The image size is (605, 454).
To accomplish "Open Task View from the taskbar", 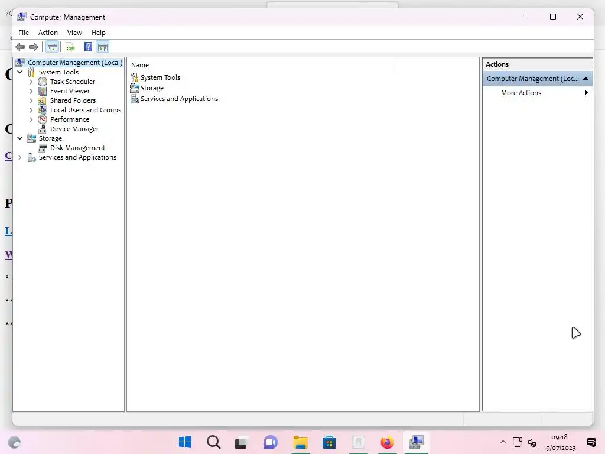I will (x=241, y=442).
